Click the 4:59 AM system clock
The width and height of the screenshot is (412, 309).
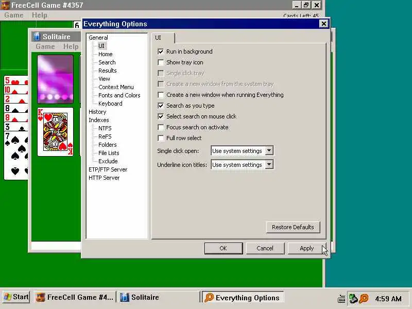pyautogui.click(x=388, y=299)
